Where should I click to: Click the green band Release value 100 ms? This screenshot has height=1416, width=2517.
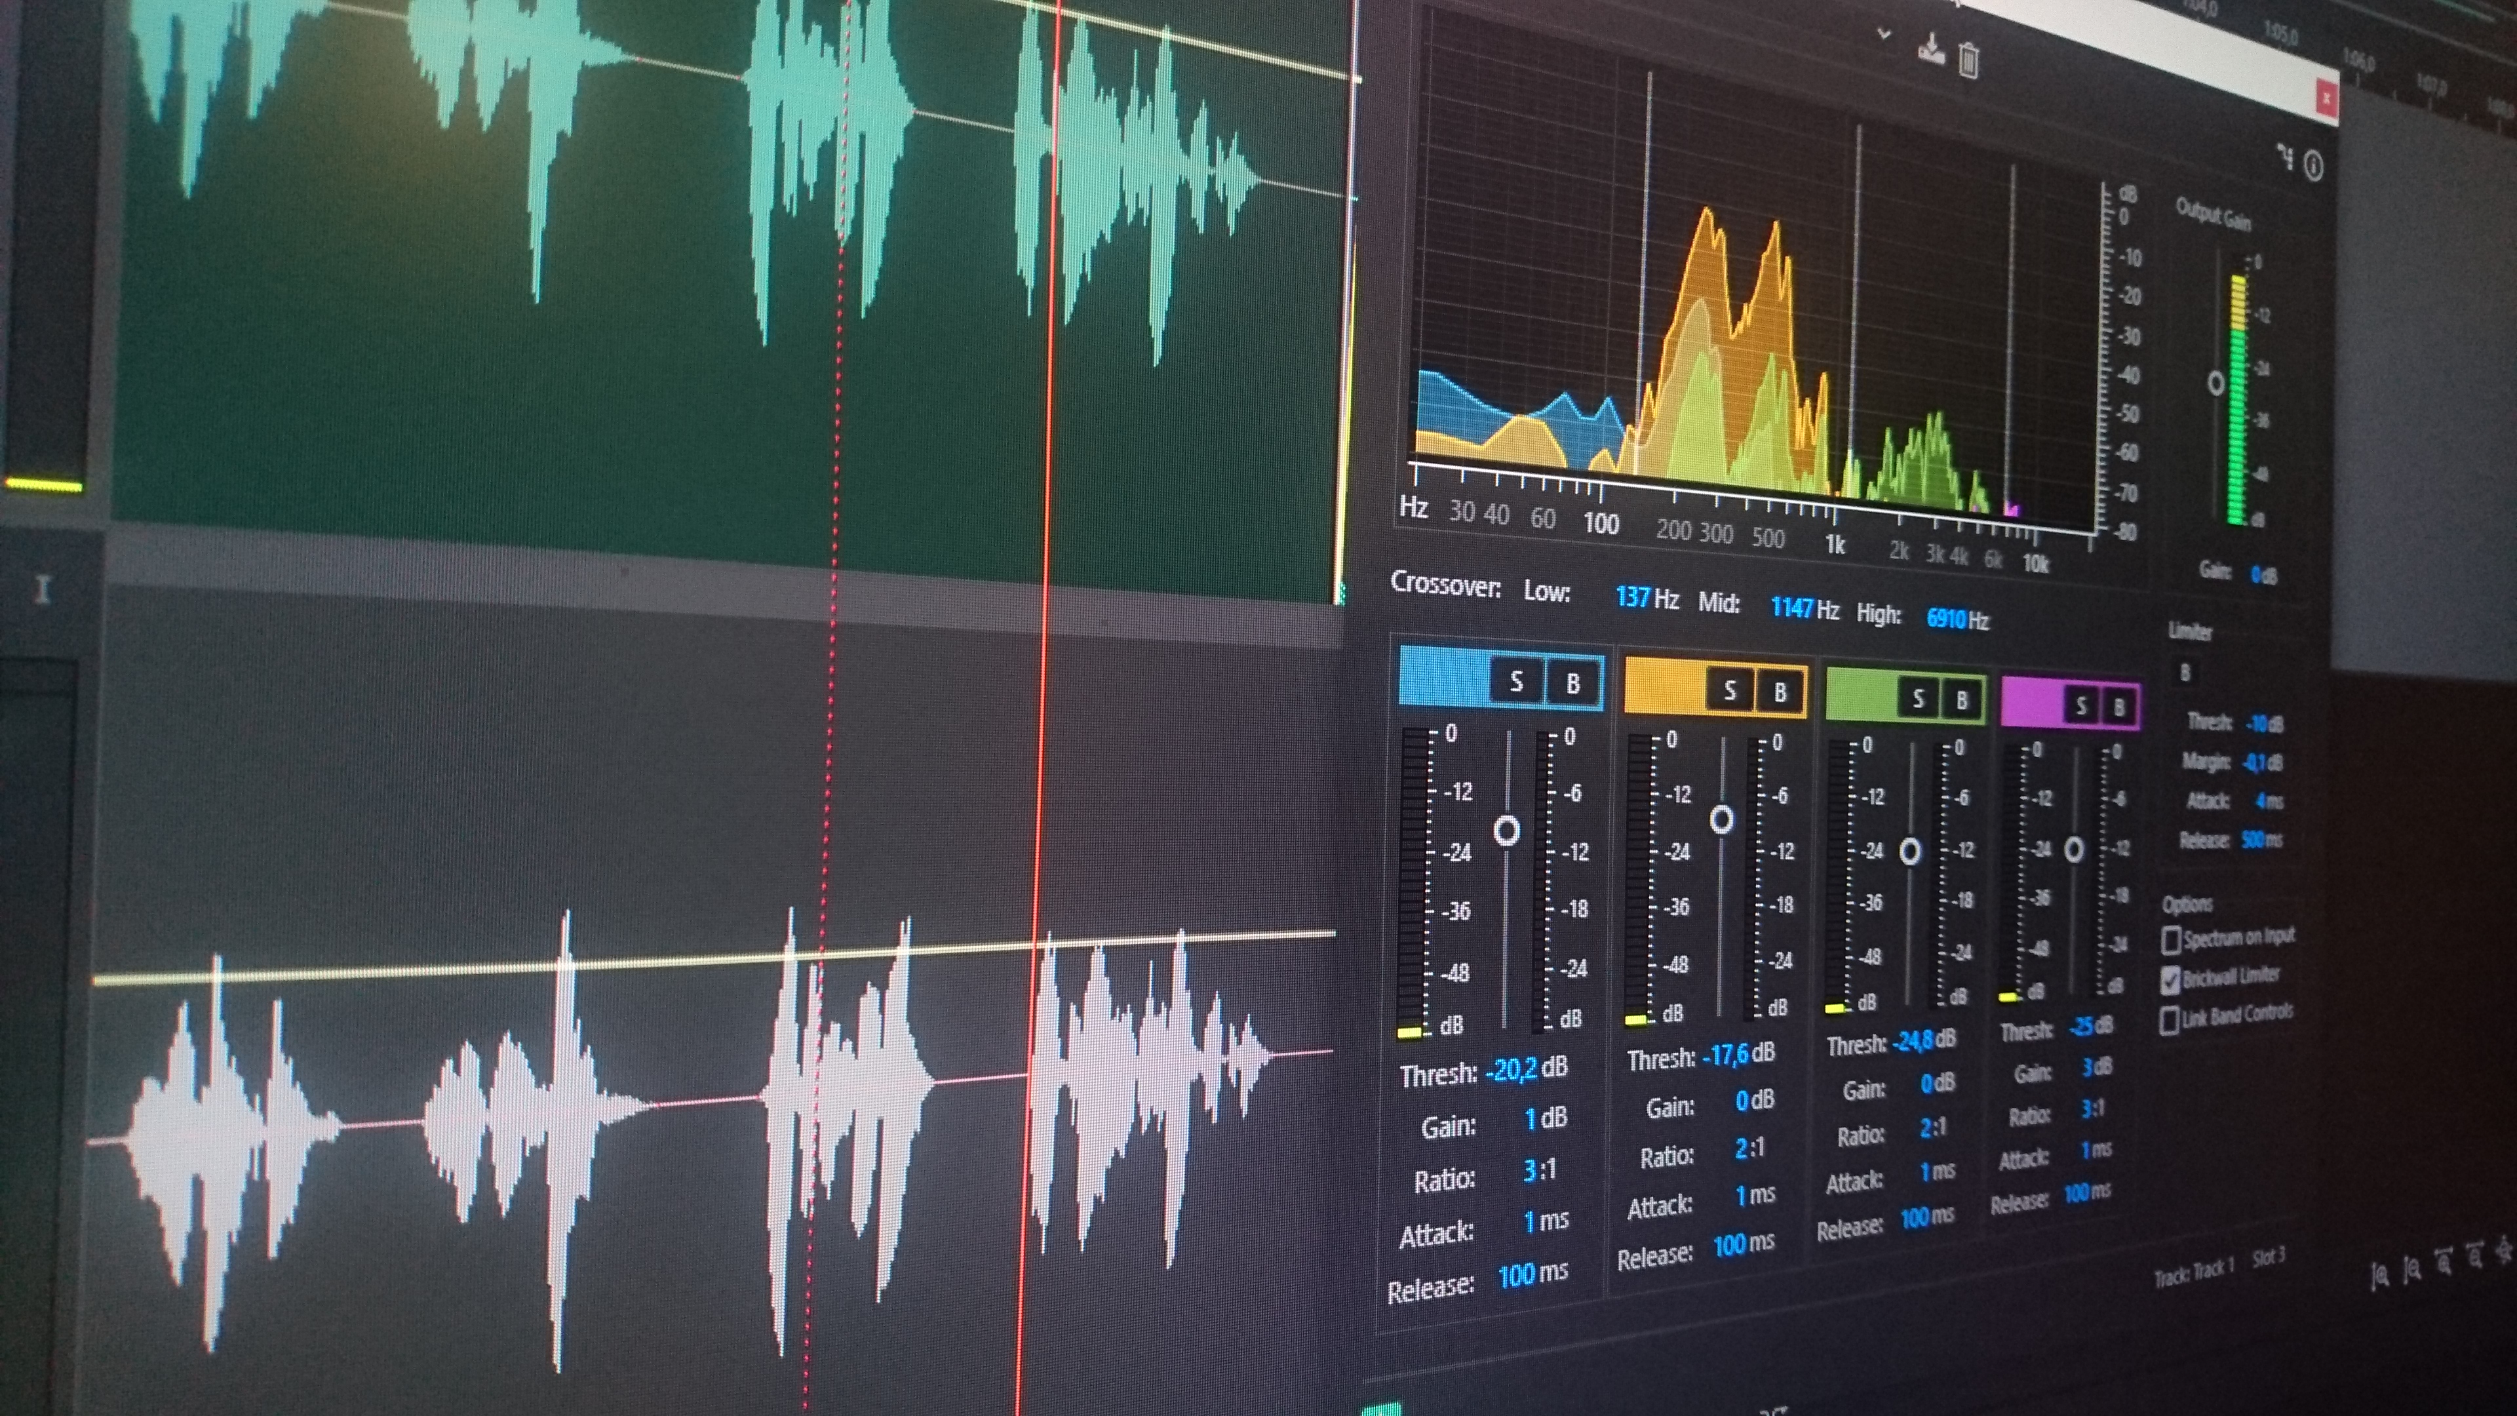coord(1927,1217)
